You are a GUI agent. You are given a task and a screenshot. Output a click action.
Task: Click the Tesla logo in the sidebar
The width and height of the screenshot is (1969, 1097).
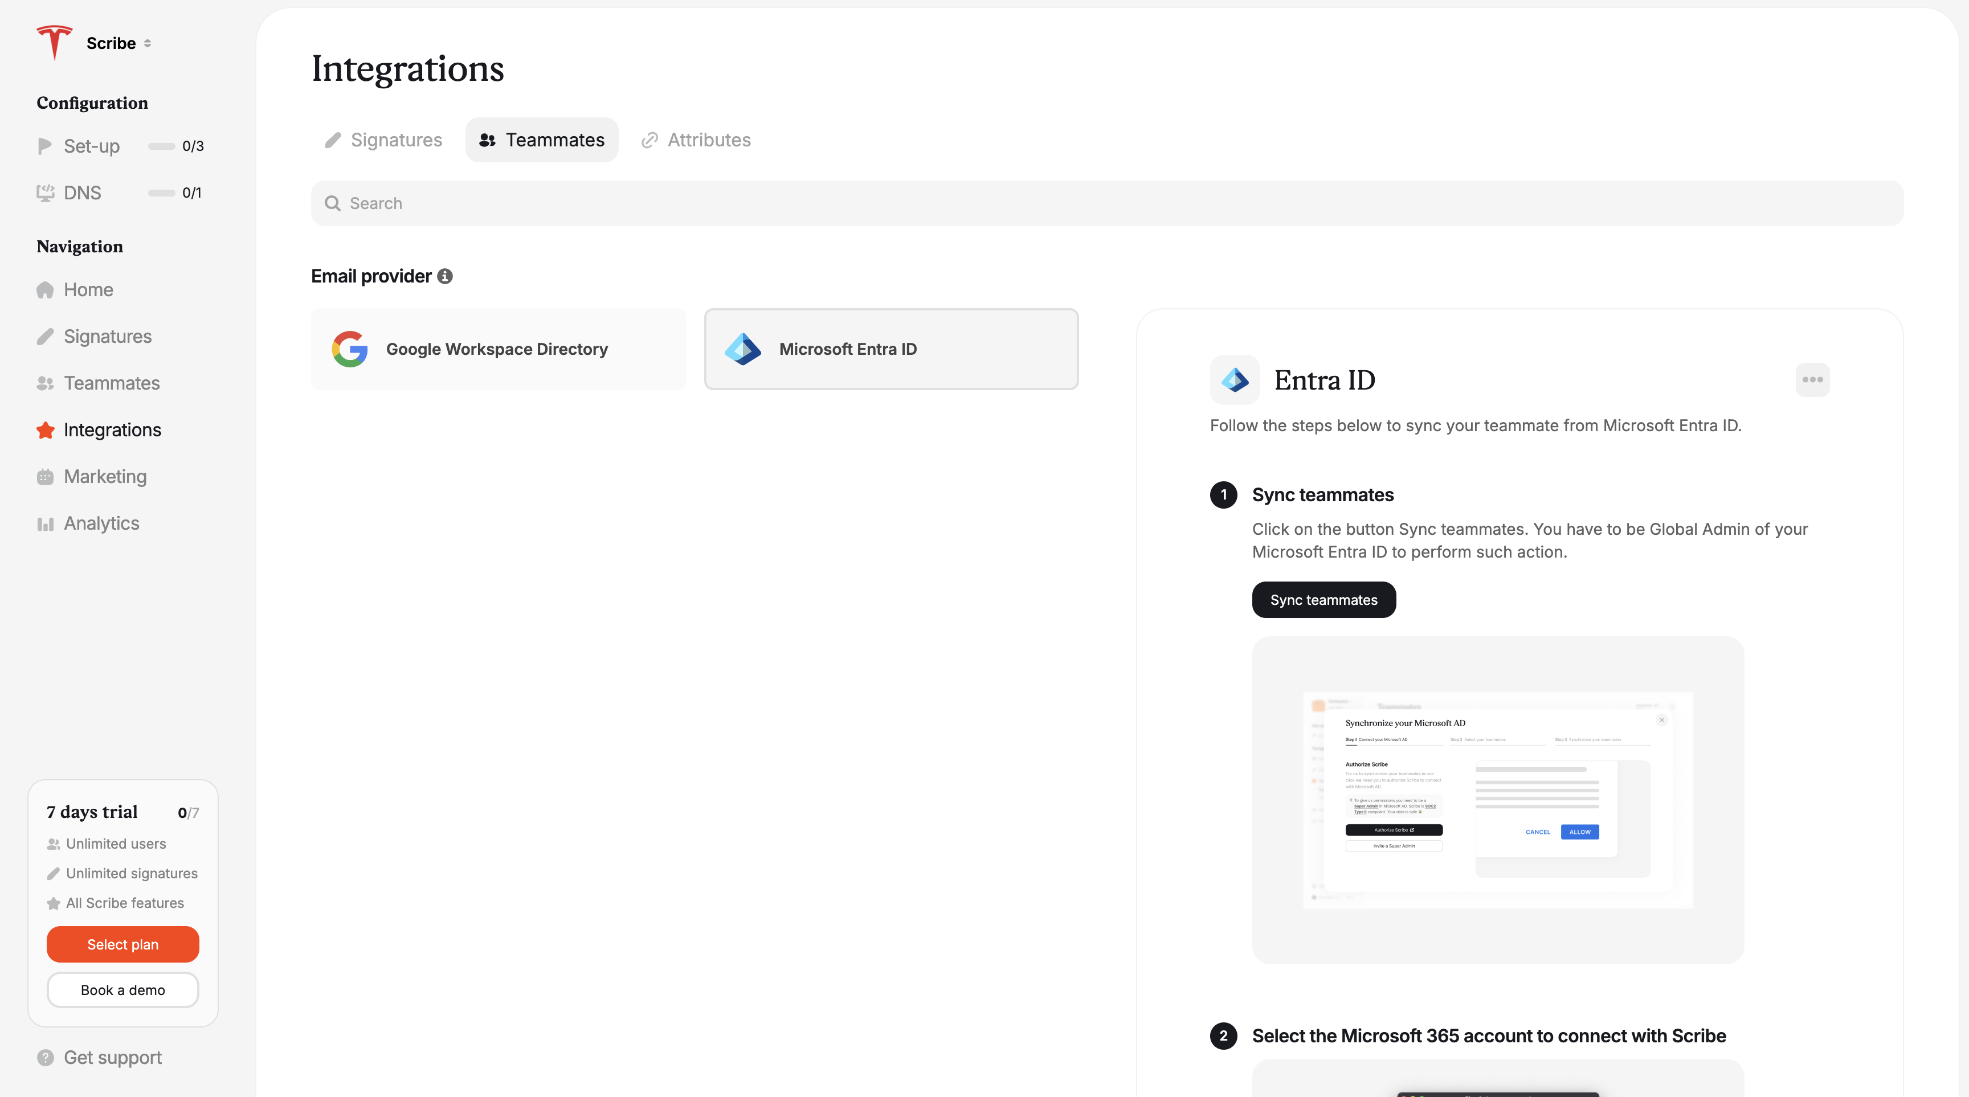[x=54, y=42]
